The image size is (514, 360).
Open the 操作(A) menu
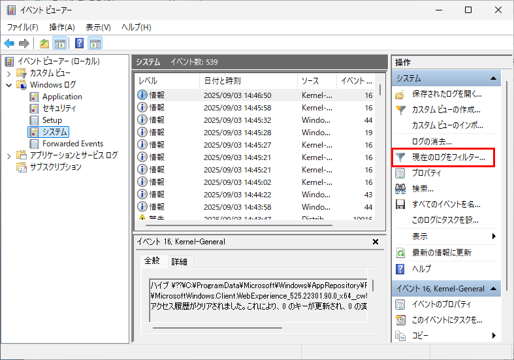62,27
